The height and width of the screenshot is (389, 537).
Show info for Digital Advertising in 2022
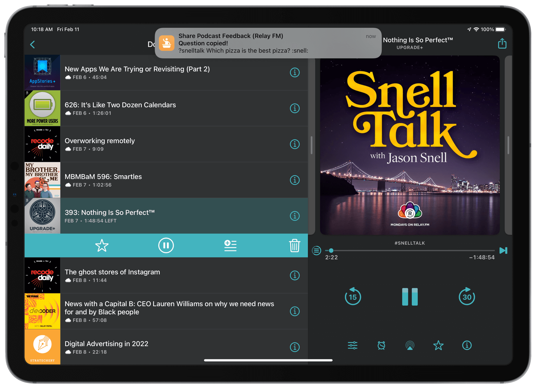click(295, 347)
